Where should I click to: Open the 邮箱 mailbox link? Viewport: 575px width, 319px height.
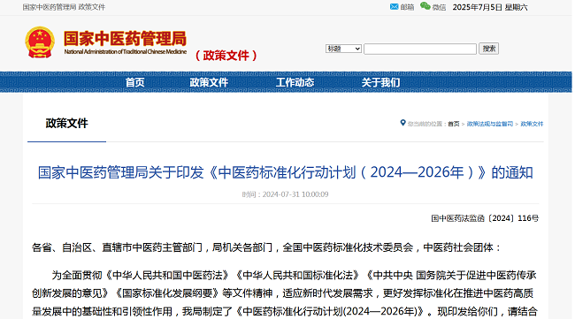pyautogui.click(x=407, y=7)
